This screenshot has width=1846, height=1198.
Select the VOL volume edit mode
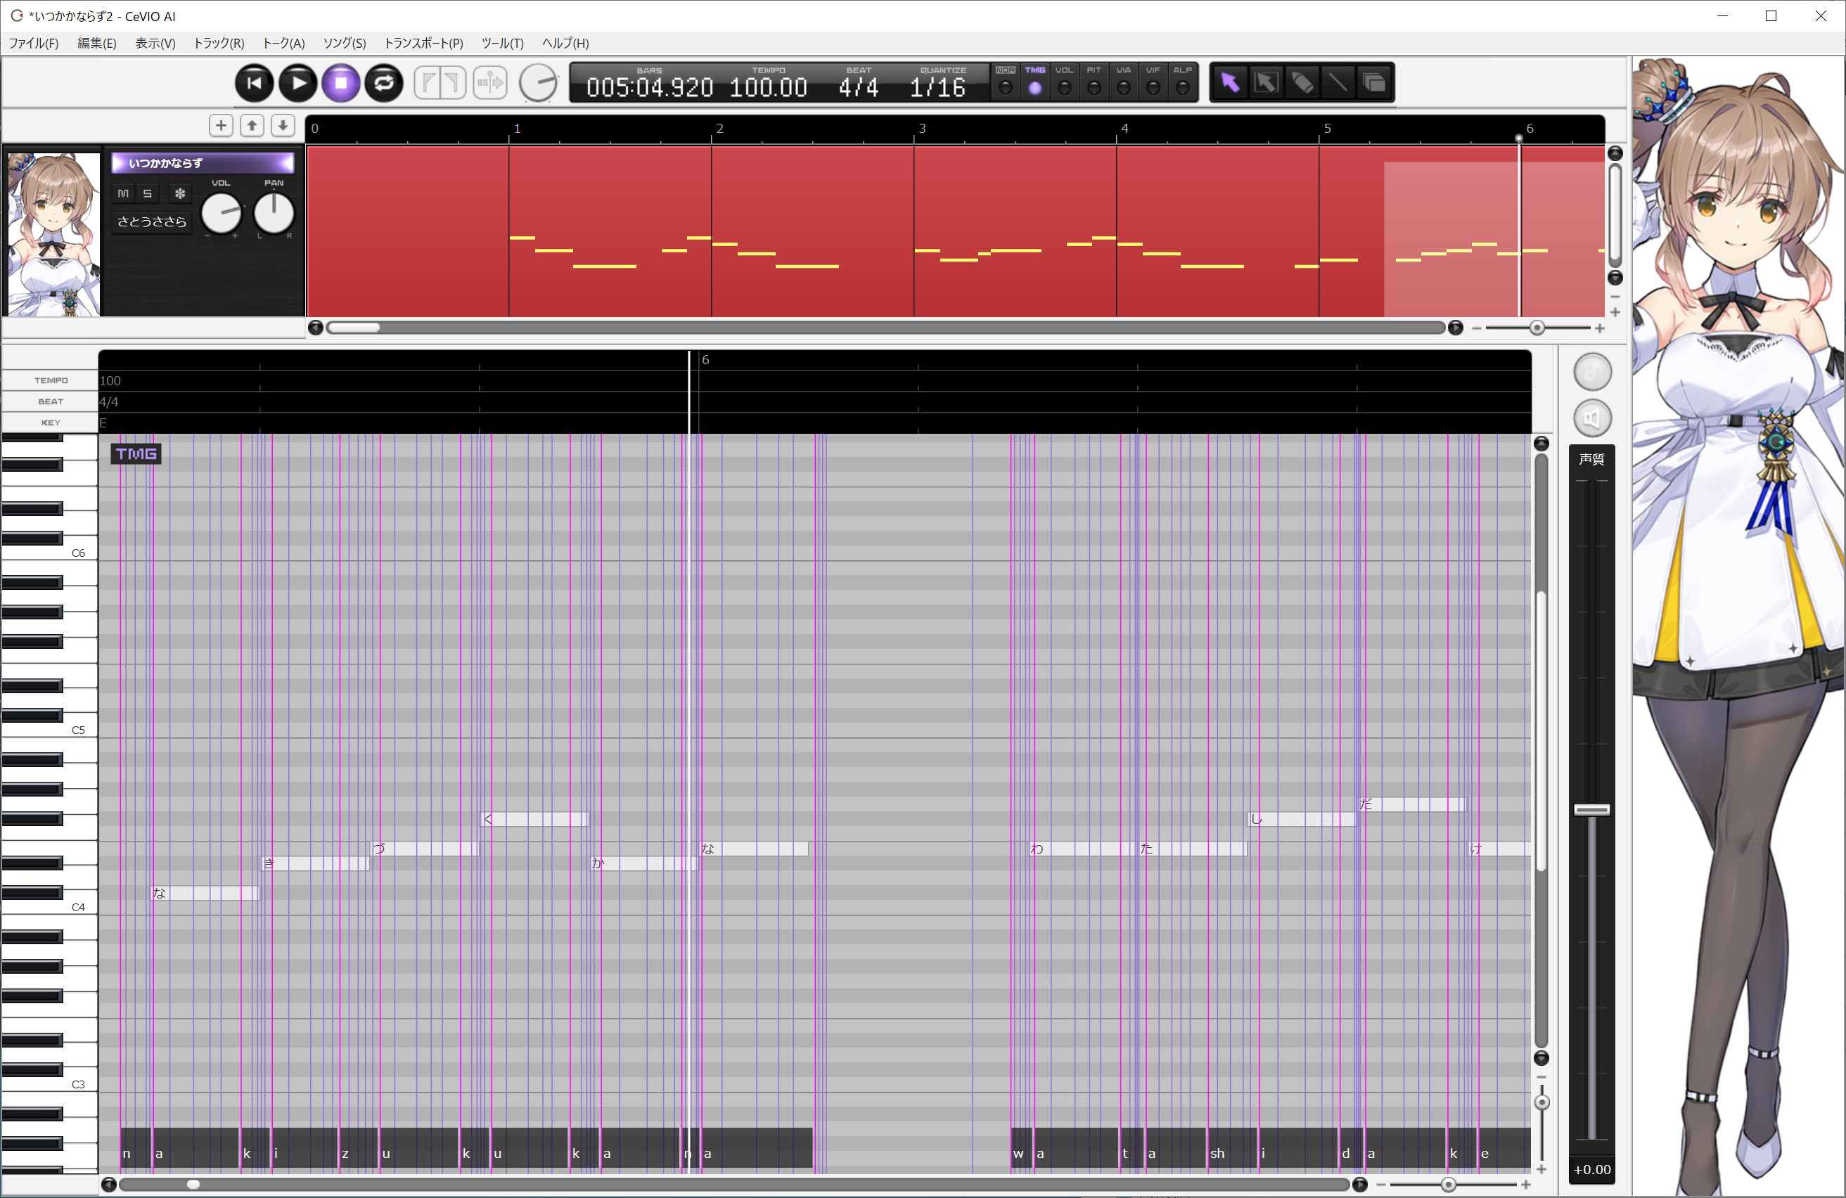(x=1064, y=82)
